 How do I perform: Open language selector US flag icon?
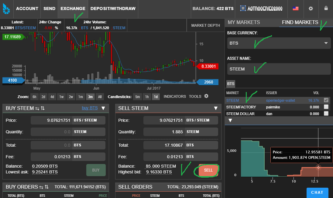pyautogui.click(x=295, y=9)
